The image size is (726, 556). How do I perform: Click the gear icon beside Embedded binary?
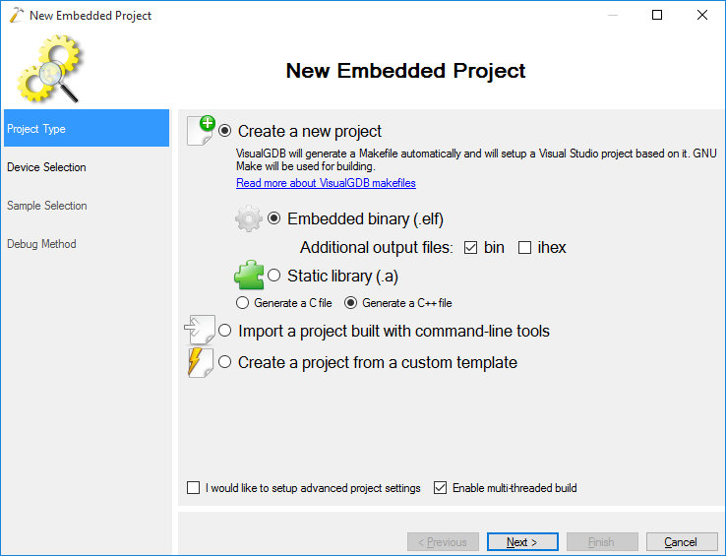tap(249, 218)
